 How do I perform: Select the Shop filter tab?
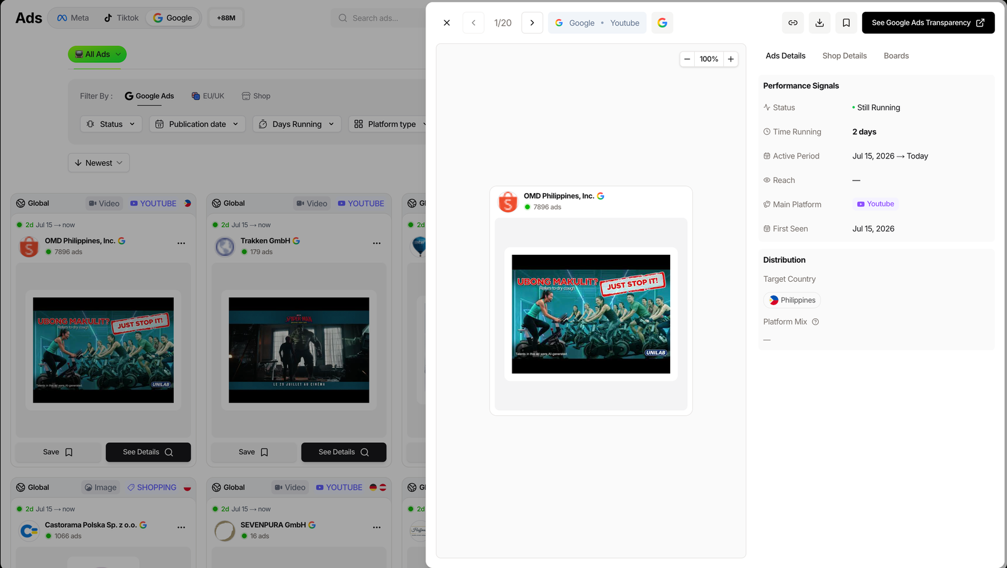tap(256, 96)
